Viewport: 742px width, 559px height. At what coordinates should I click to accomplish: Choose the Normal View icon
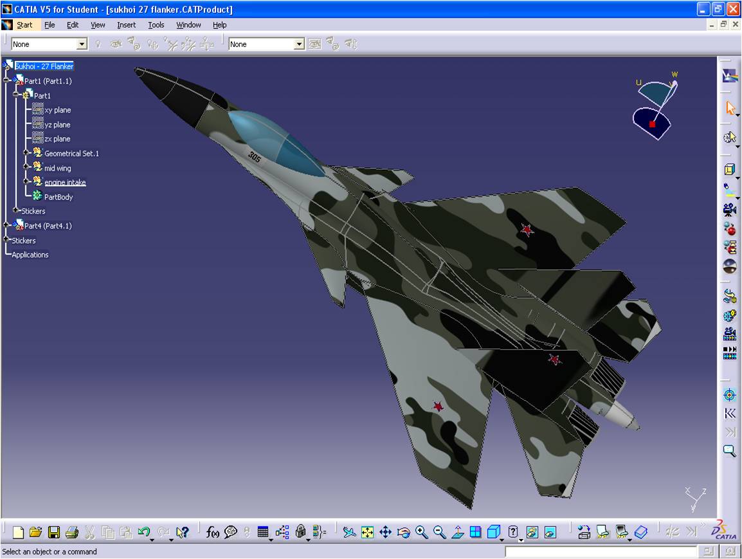click(x=458, y=532)
